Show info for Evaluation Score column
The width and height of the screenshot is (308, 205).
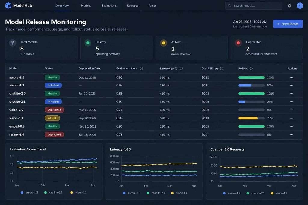coord(141,68)
